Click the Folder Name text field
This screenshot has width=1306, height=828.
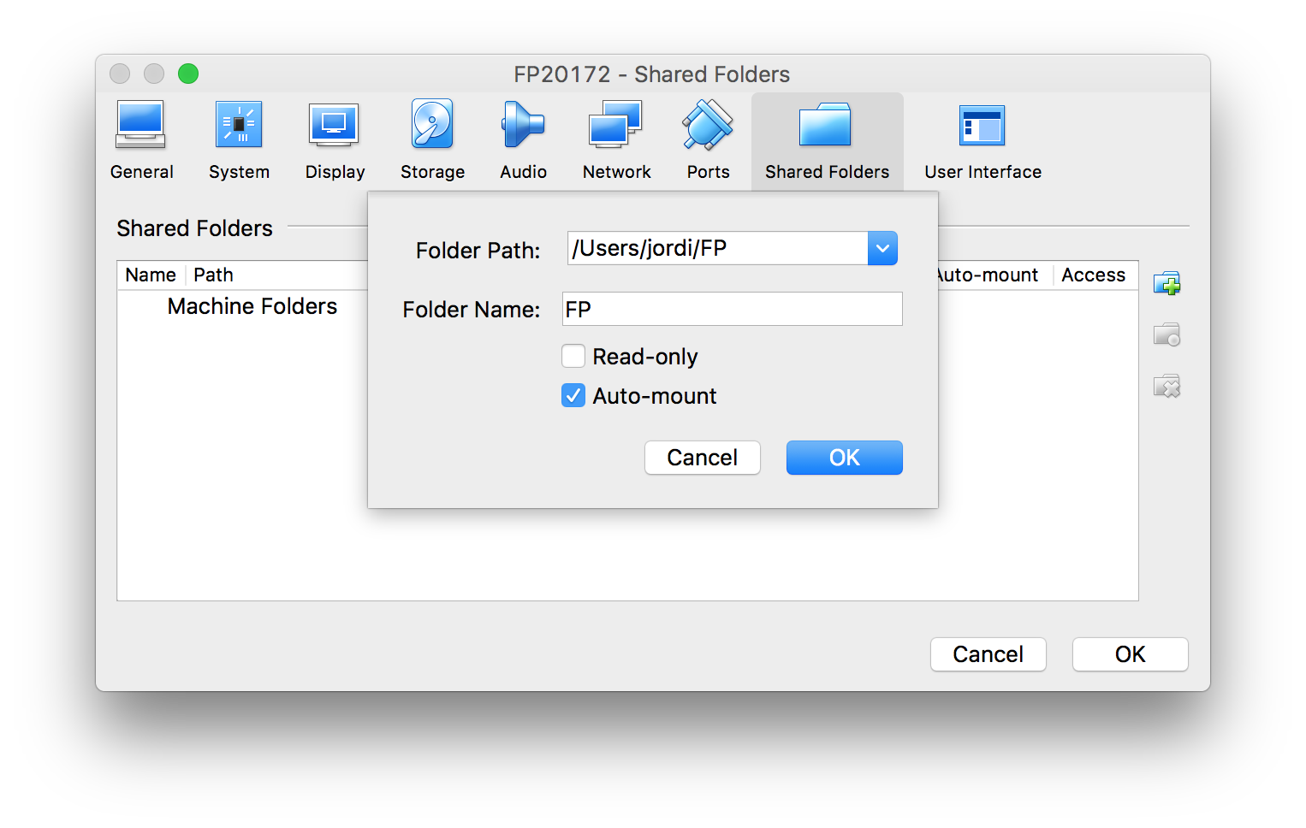(732, 309)
